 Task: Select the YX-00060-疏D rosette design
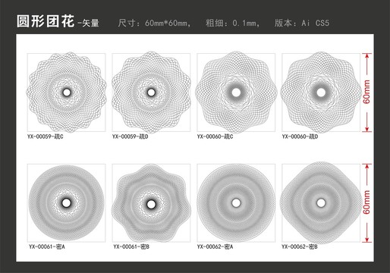click(x=321, y=93)
